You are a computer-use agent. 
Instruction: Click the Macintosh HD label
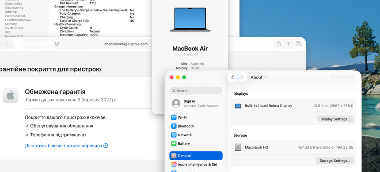pyautogui.click(x=256, y=147)
